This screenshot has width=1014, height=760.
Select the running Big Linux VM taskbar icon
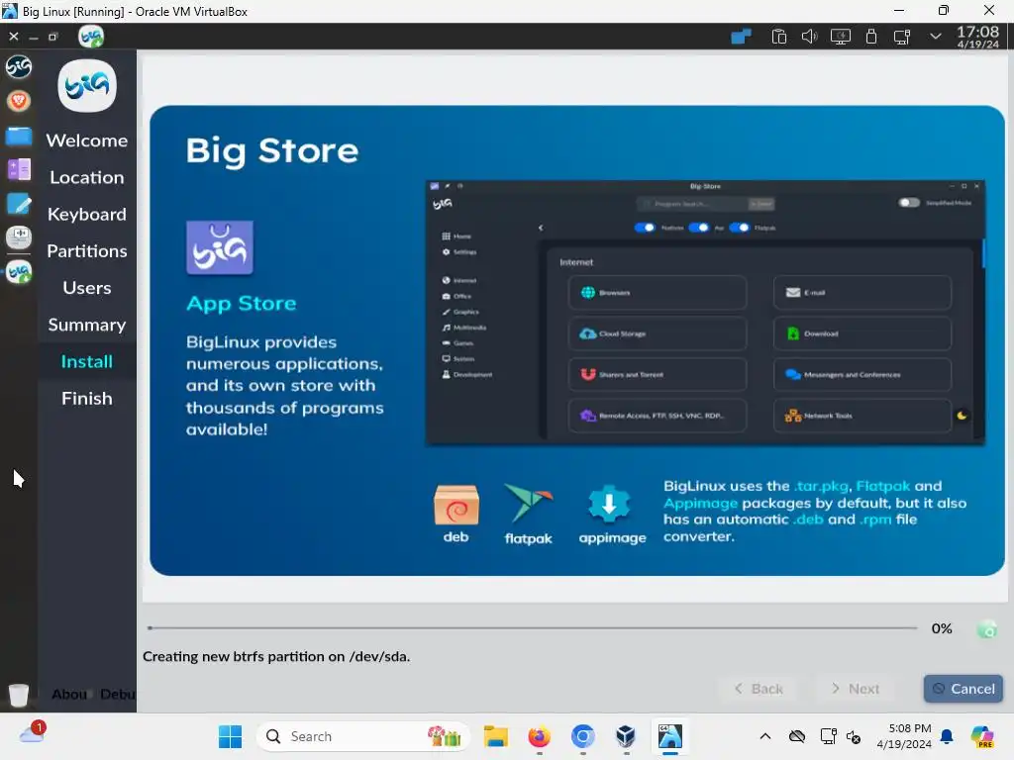tap(670, 736)
